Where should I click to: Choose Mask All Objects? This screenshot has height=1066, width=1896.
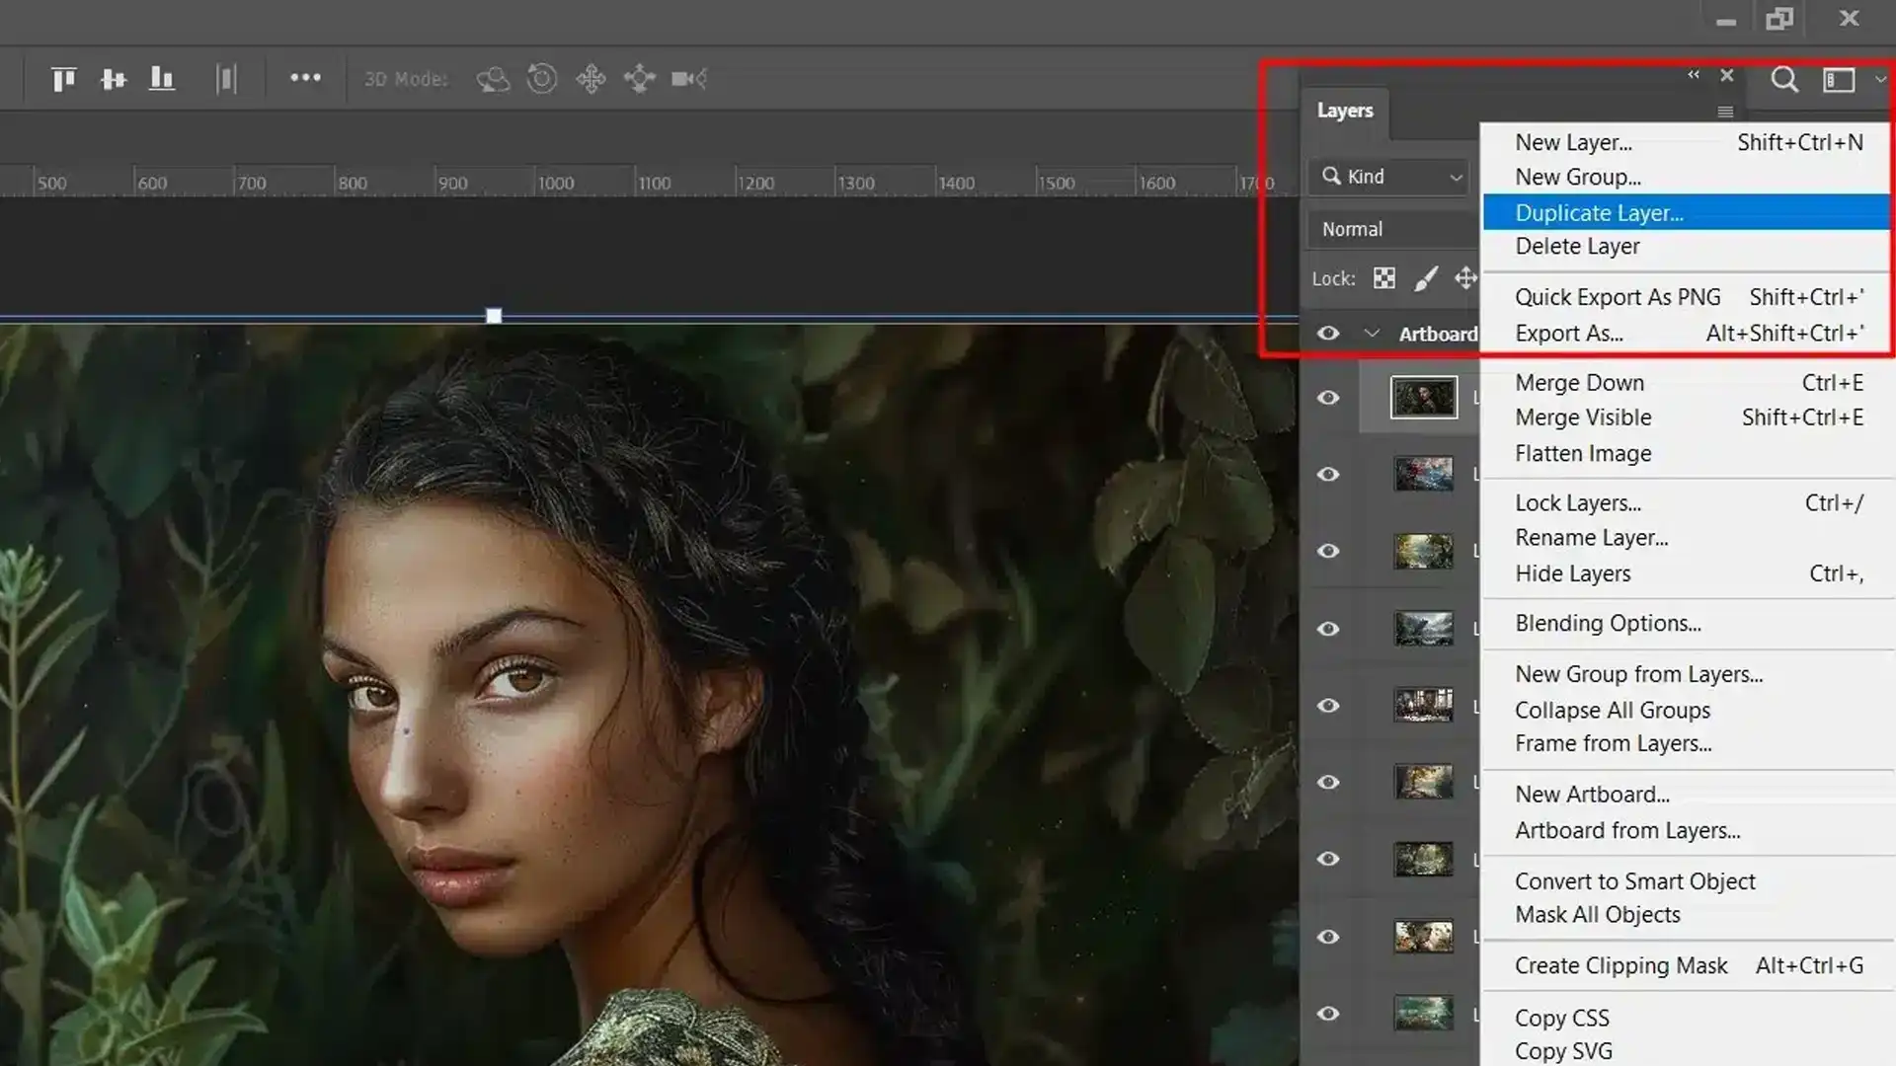pyautogui.click(x=1689, y=915)
